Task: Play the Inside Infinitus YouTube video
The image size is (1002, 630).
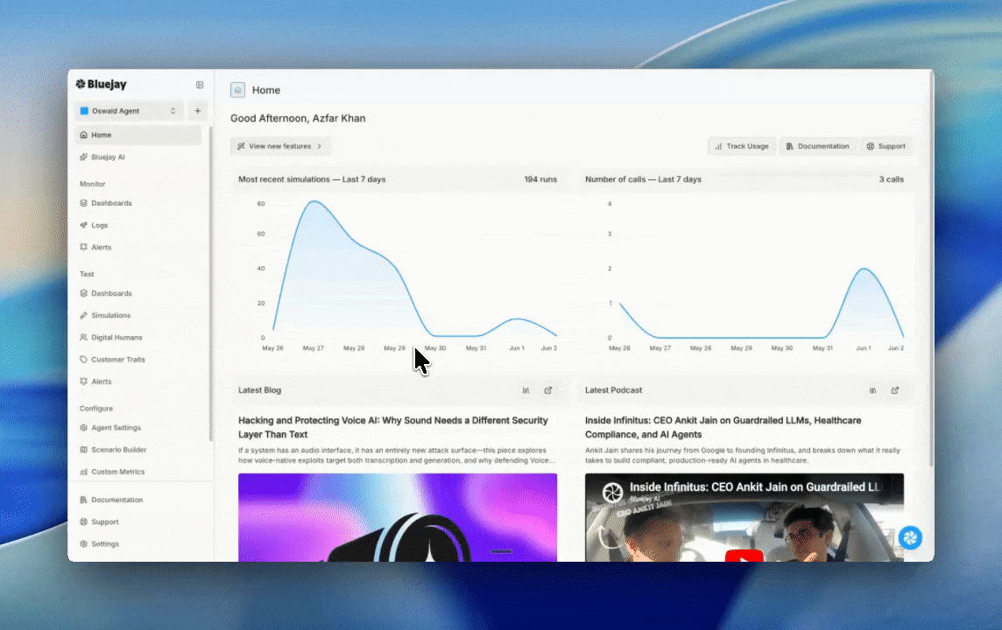Action: [x=744, y=556]
